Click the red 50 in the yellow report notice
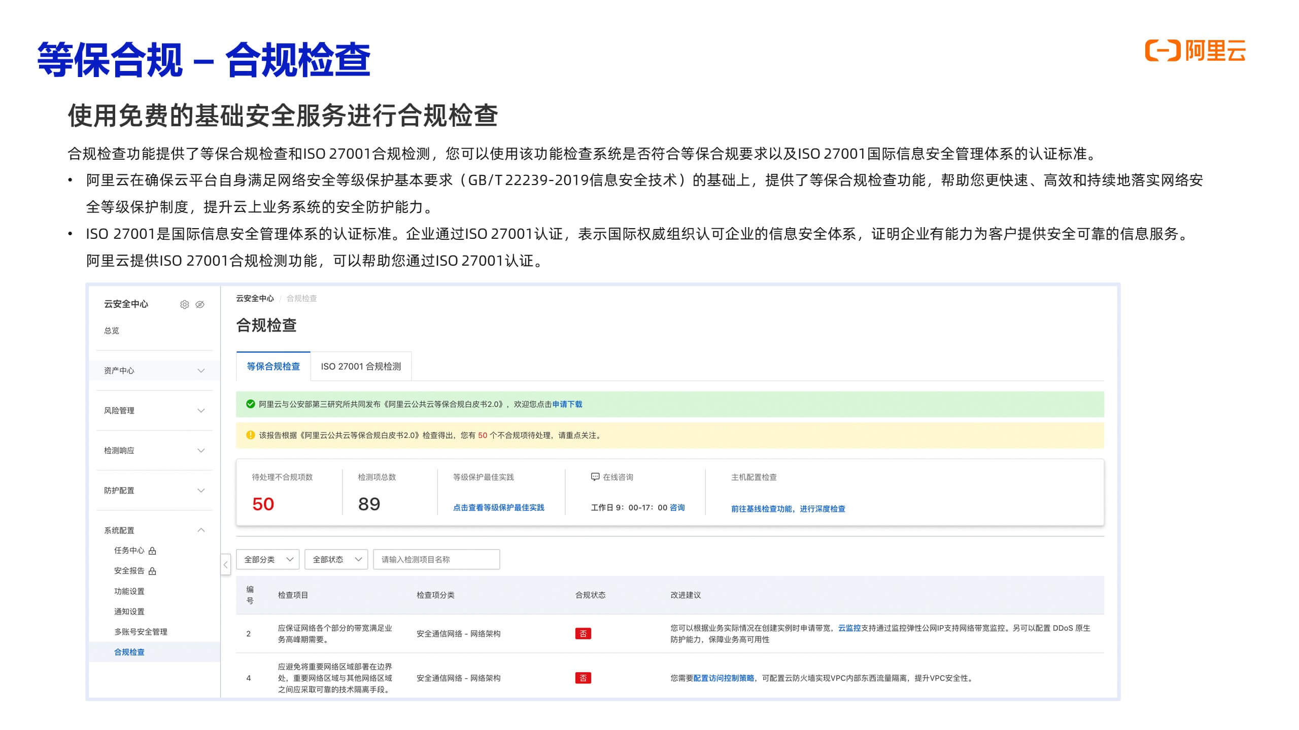1299x730 pixels. point(483,435)
